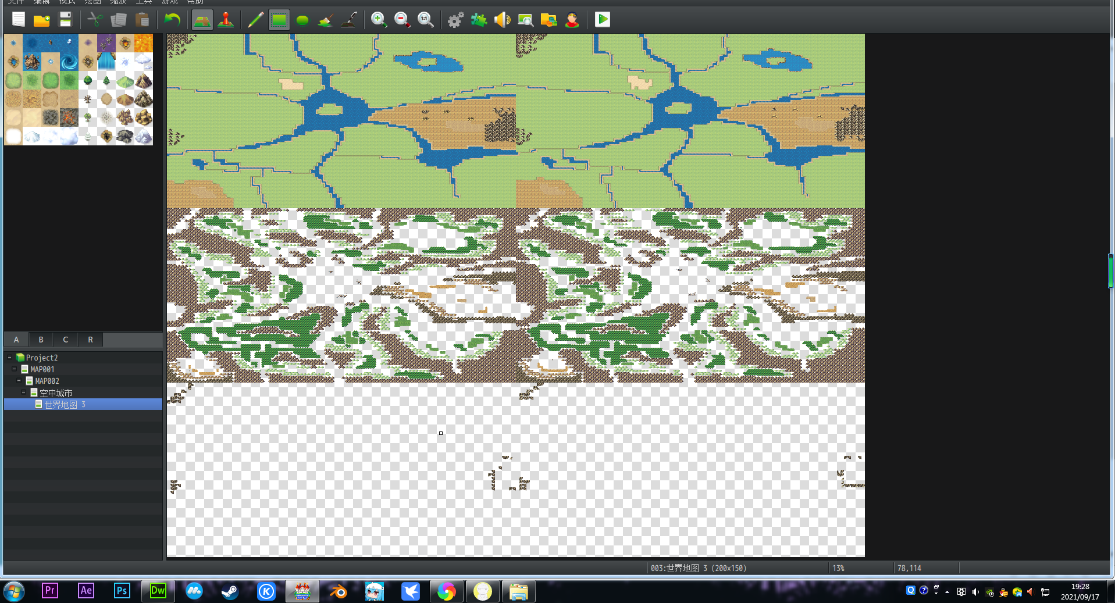Select the Shadow Pen tool
The image size is (1115, 603).
click(x=349, y=20)
